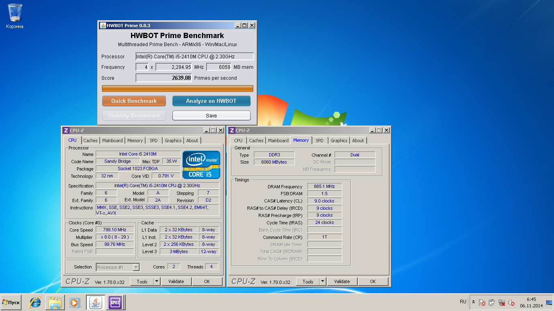Click Validate in left CPU-Z window
Viewport: 554px width, 311px height.
176,281
